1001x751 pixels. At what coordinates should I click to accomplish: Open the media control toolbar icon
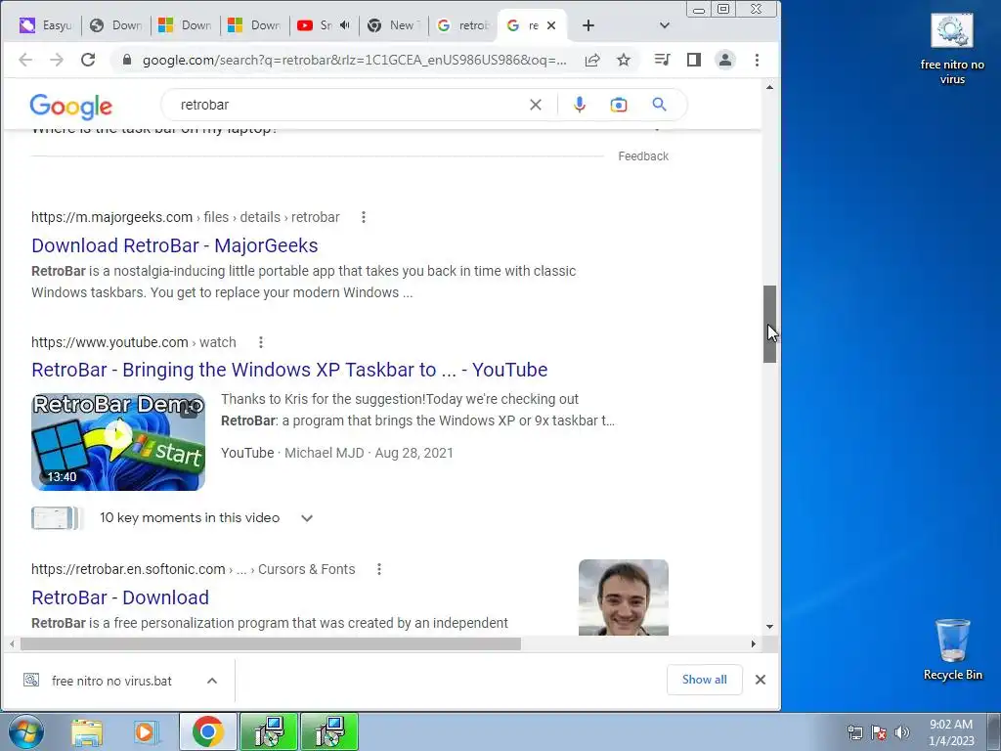[x=662, y=60]
